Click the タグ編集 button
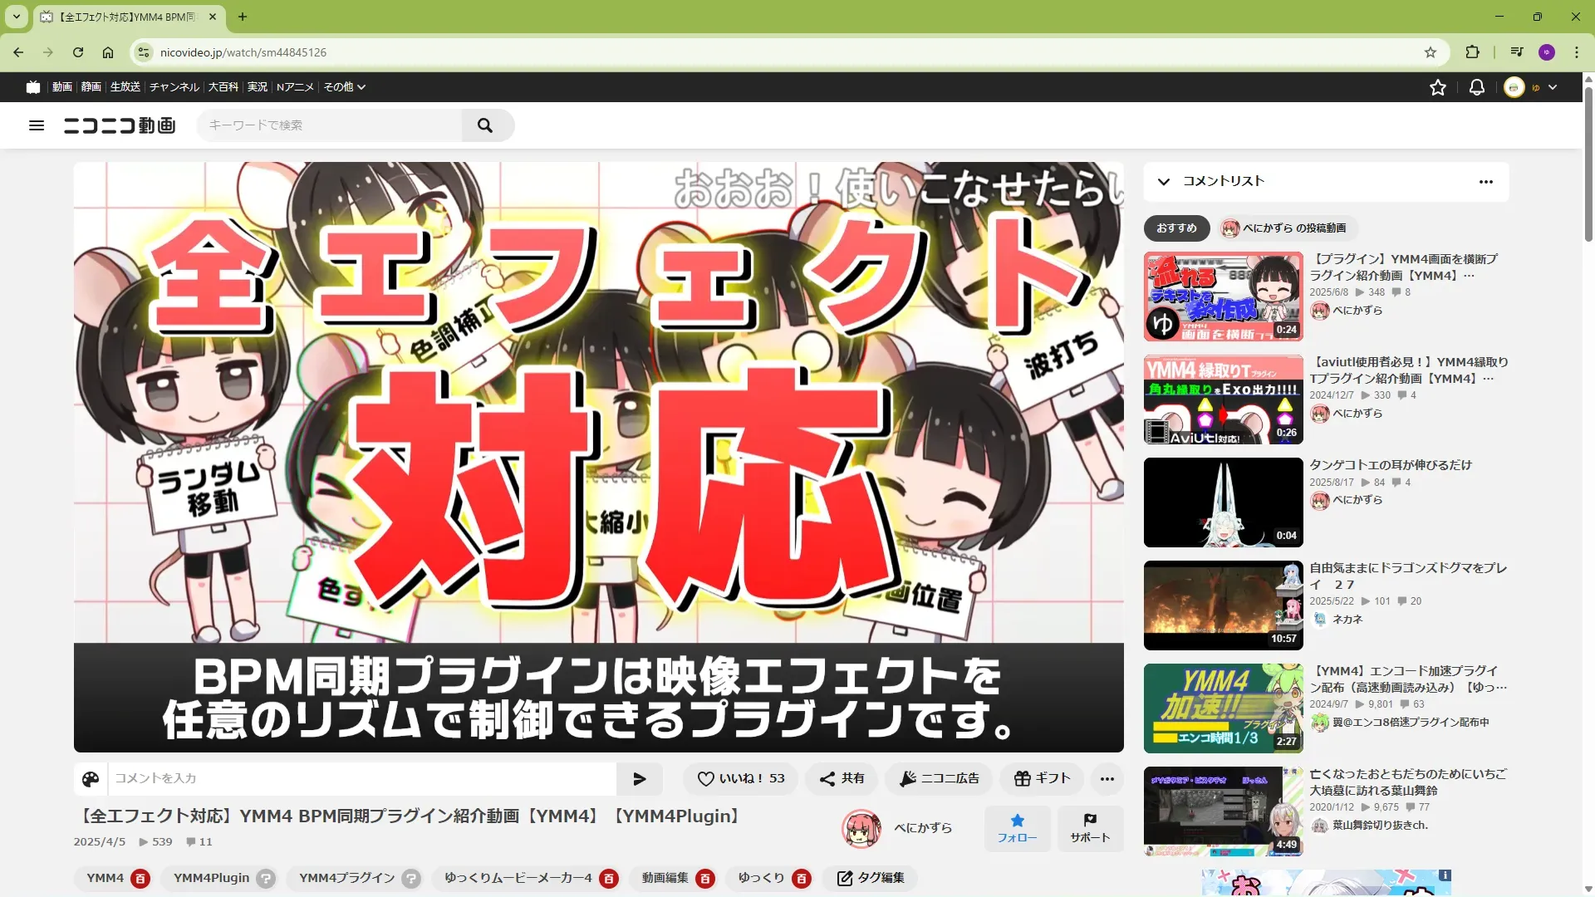Screen dimensions: 1595x897 pos(871,878)
